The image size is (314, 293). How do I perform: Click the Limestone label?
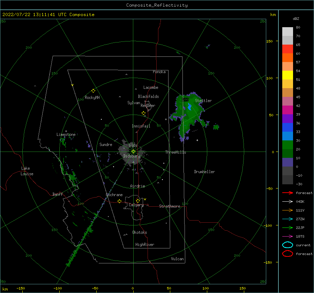(66, 134)
